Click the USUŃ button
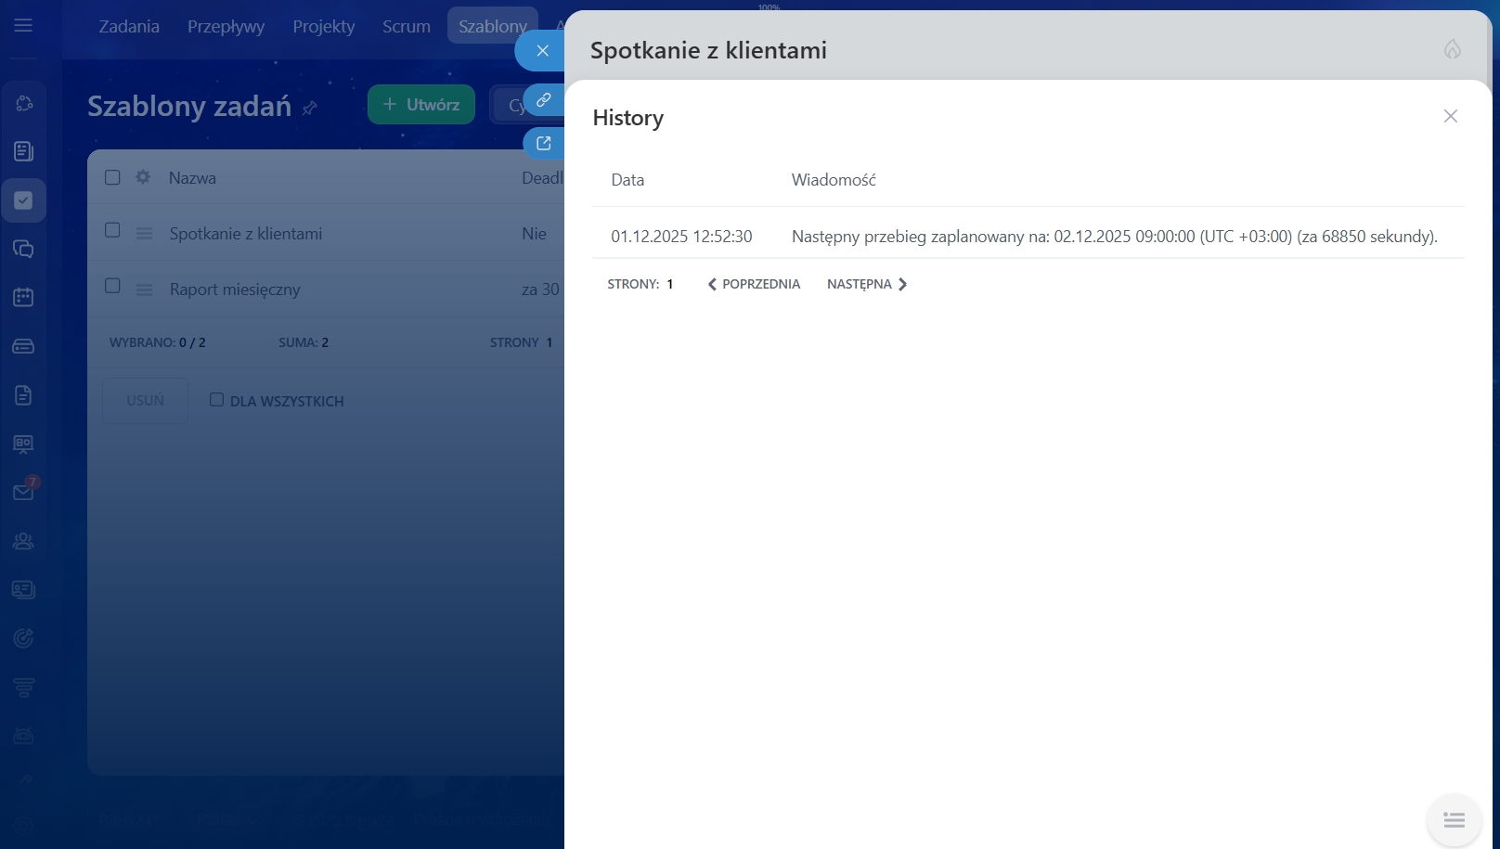 pyautogui.click(x=145, y=401)
